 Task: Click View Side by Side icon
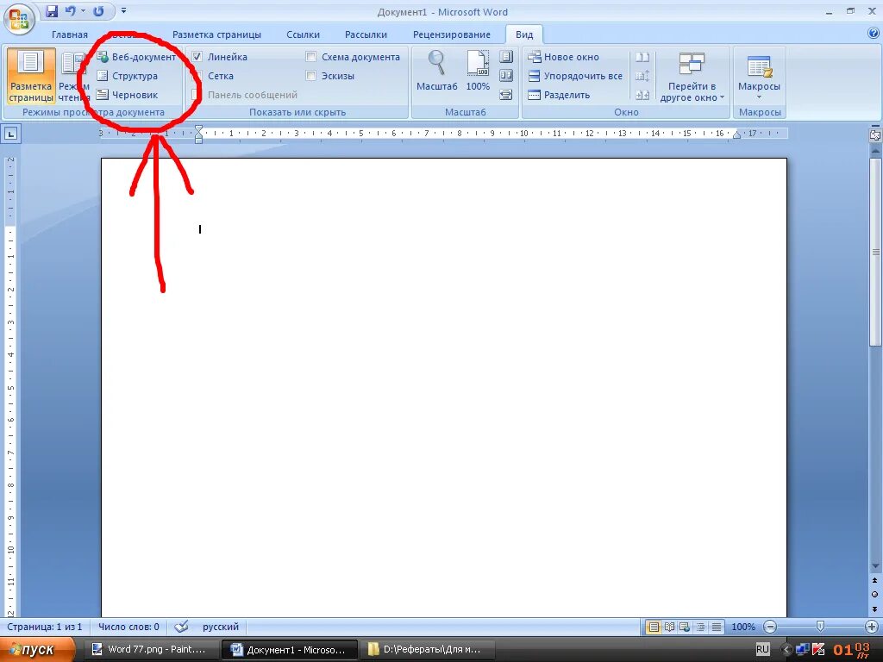point(642,57)
